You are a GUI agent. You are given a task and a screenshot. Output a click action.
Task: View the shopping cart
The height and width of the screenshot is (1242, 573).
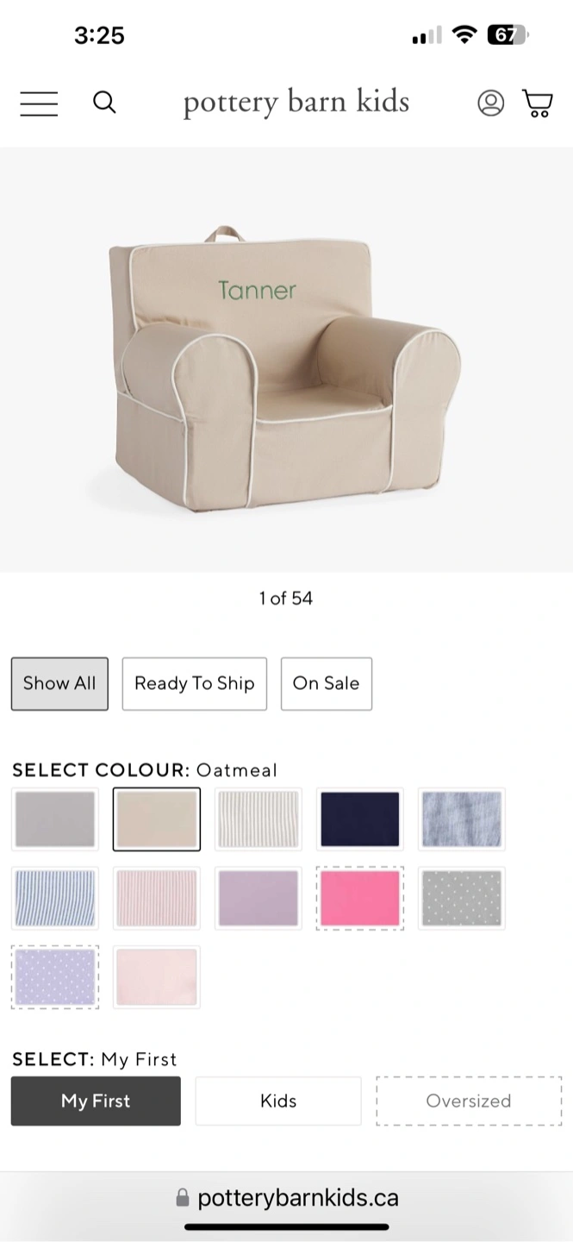(538, 103)
